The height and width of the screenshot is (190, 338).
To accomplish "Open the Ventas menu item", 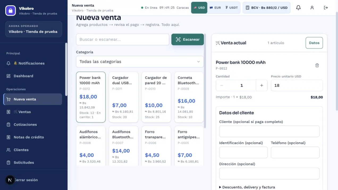I will tap(32, 112).
